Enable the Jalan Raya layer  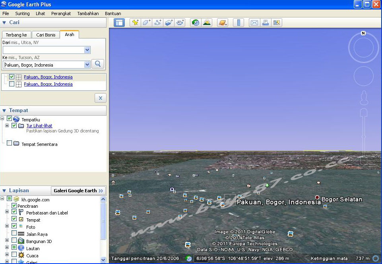tap(14, 233)
